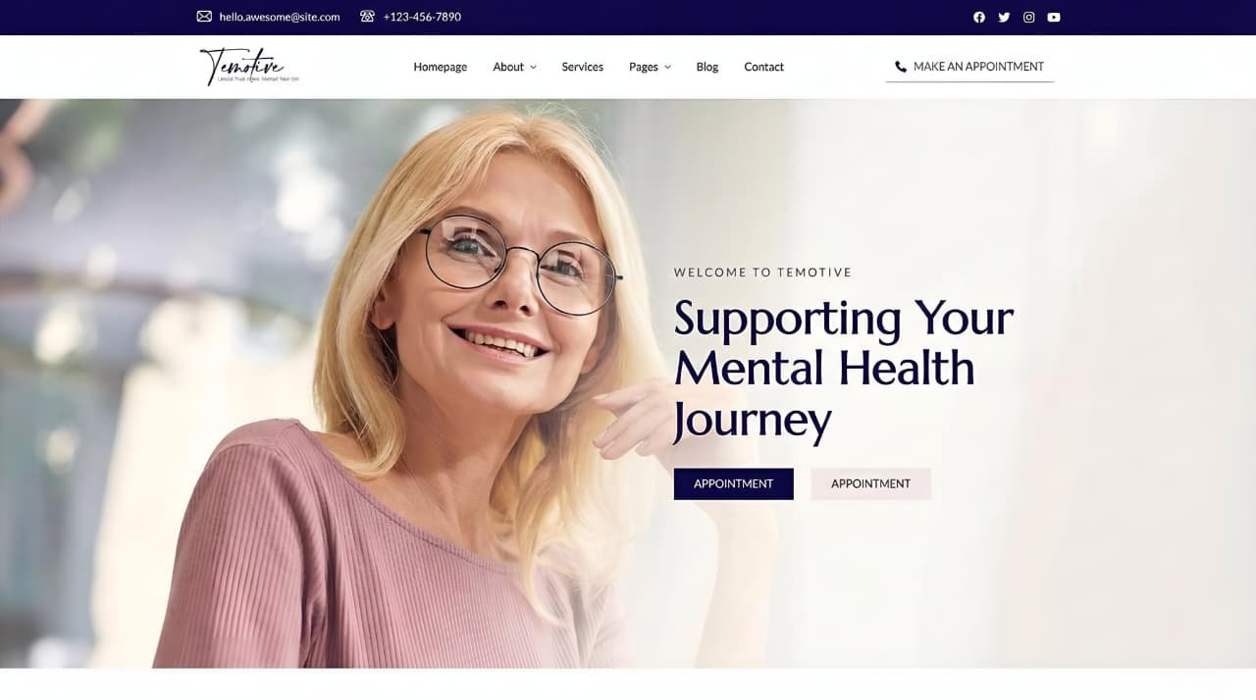The image size is (1256, 700).
Task: Click the dark blue APPOINTMENT button
Action: click(x=734, y=483)
